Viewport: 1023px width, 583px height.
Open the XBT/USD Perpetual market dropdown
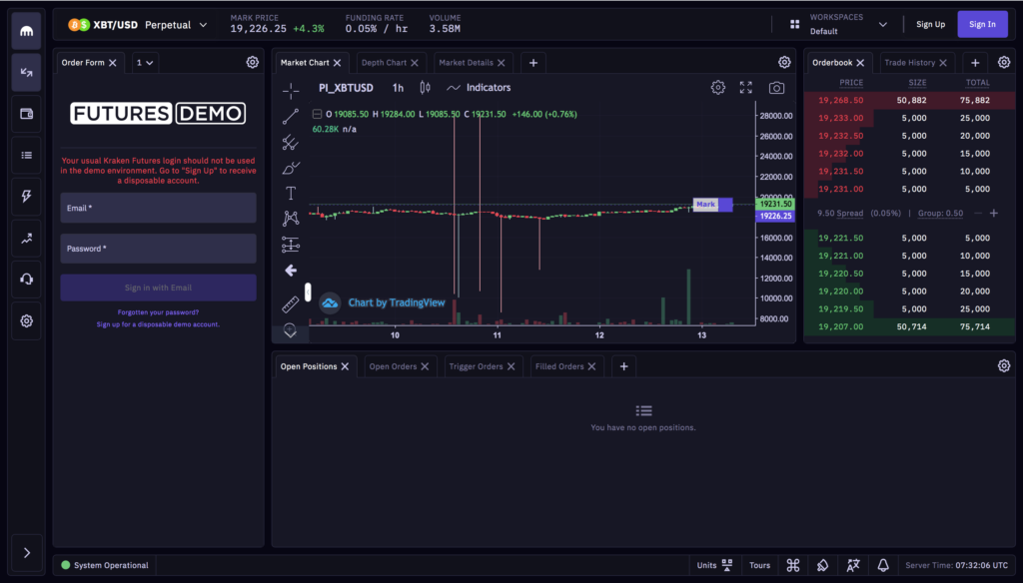click(138, 25)
